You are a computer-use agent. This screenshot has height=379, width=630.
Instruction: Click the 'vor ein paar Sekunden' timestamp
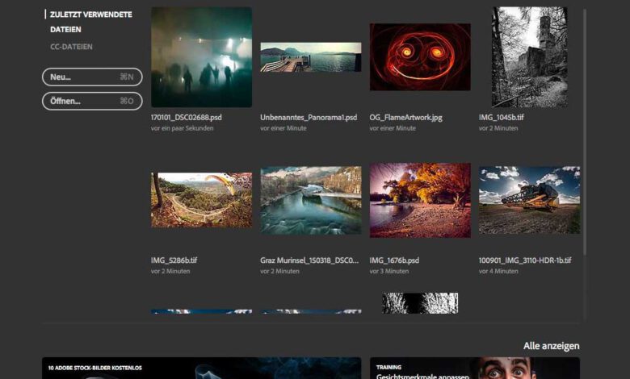click(x=182, y=128)
